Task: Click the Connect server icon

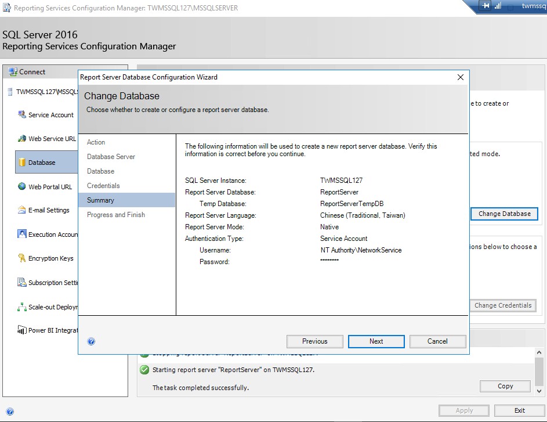Action: pyautogui.click(x=13, y=72)
